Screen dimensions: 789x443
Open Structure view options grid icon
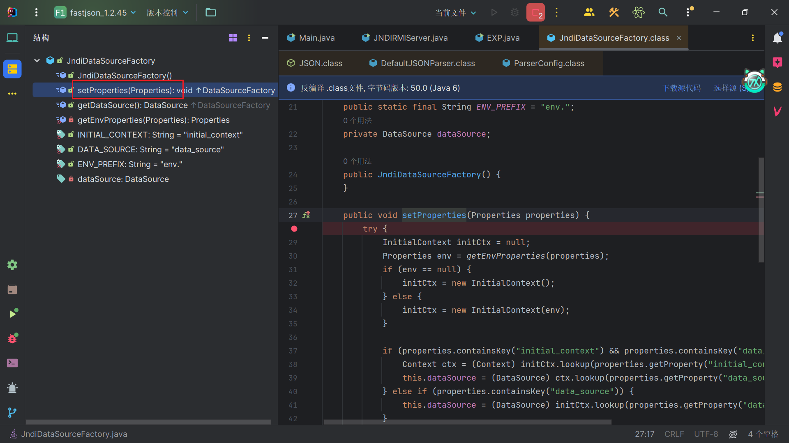pos(233,38)
